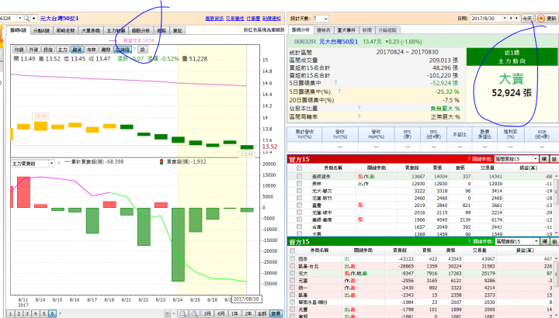Screen dimensions: 559x318
Task: Check the 凱基-台北 seller row checkbox
Action: [293, 266]
